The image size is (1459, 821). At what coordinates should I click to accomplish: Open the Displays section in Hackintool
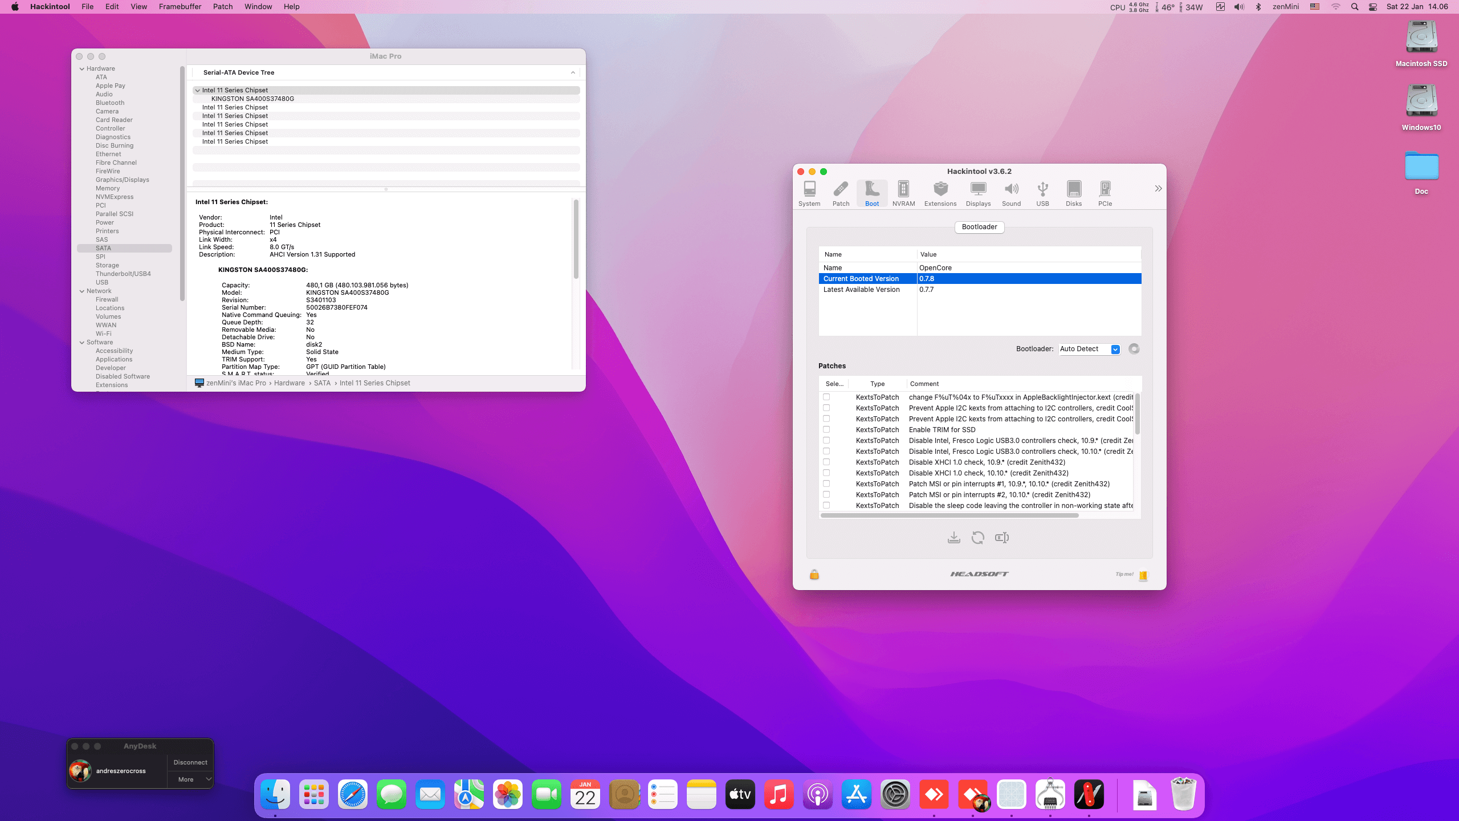[979, 193]
